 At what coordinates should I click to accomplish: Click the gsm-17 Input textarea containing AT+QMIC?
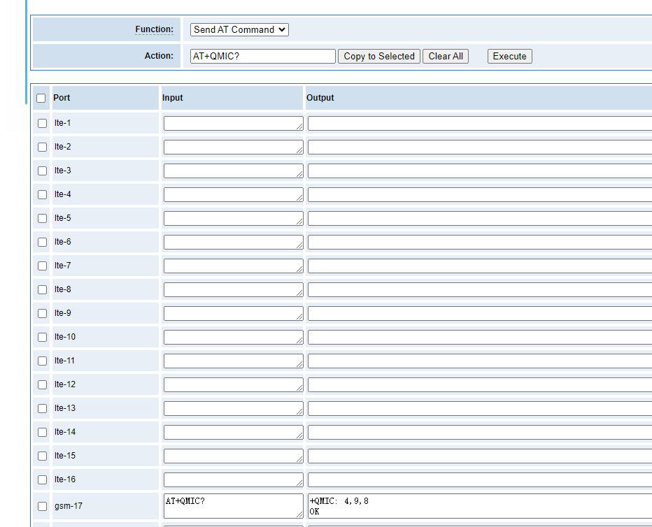tap(233, 506)
